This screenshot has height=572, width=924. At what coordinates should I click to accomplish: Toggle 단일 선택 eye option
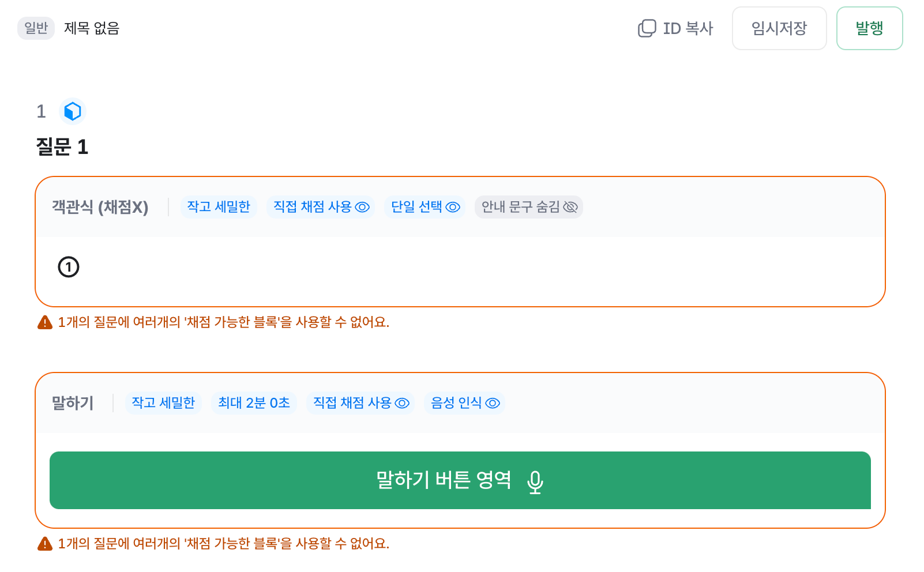point(425,207)
